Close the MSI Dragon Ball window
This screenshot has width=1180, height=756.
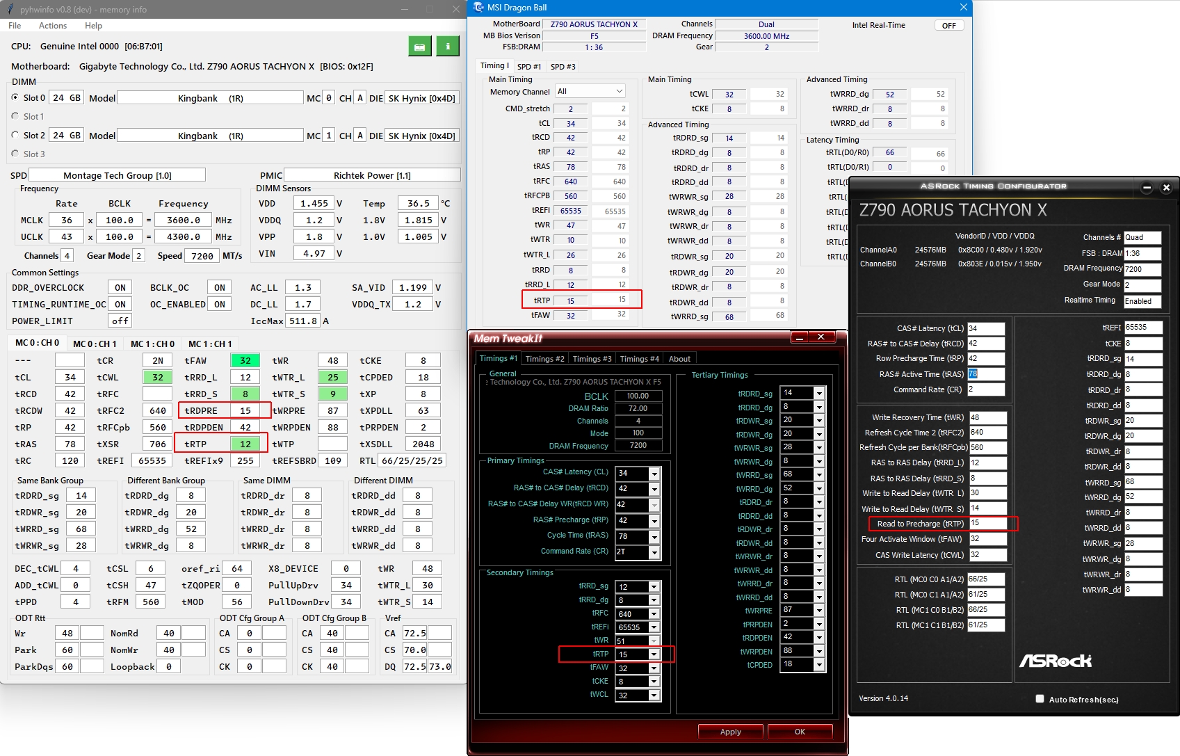tap(963, 7)
